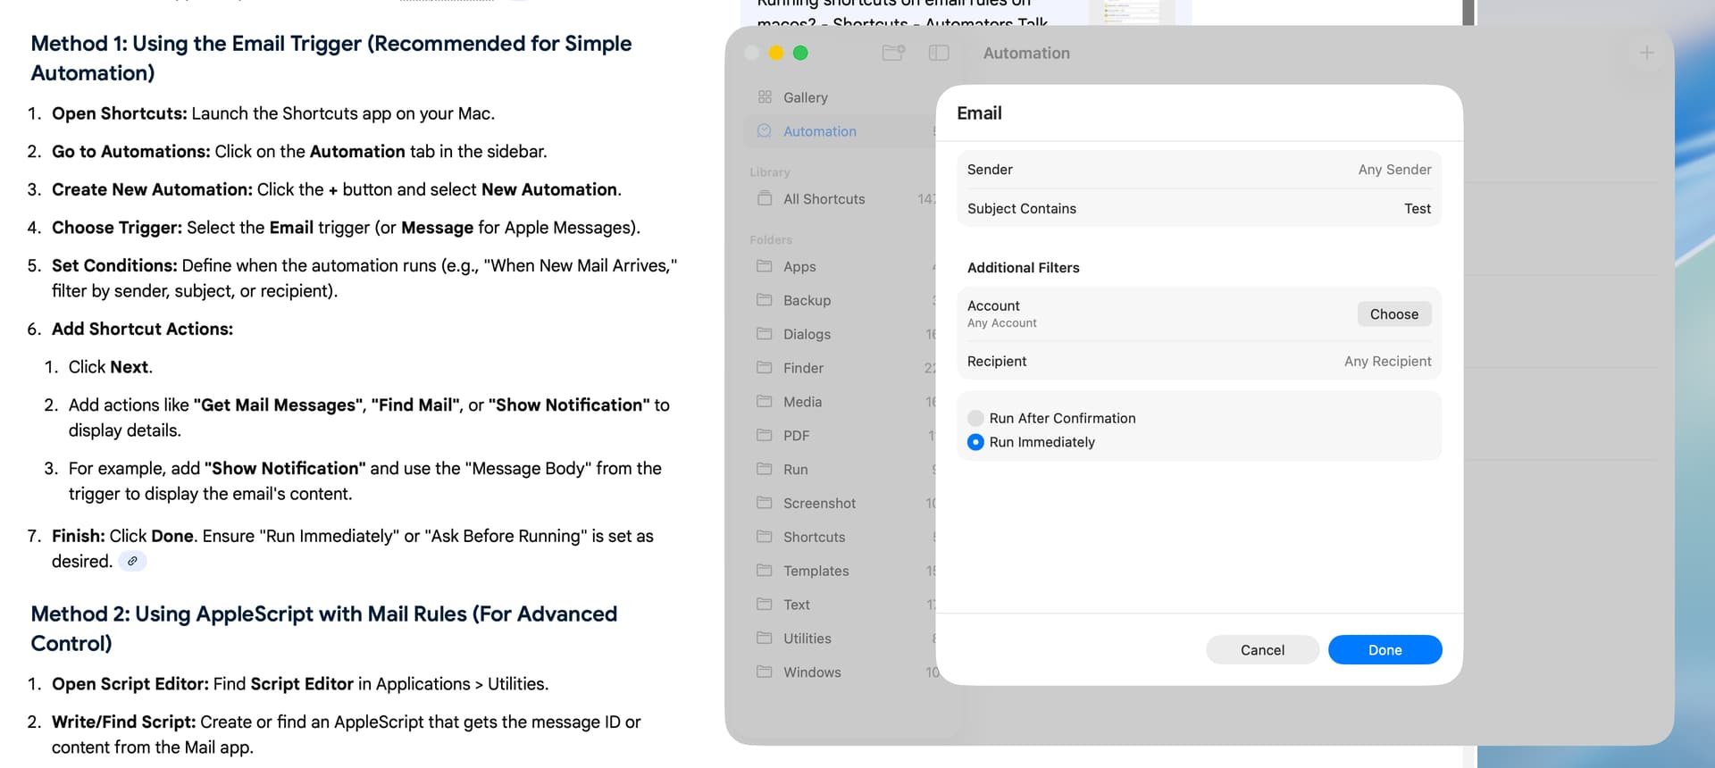Click the plus icon to add automation

(1646, 53)
